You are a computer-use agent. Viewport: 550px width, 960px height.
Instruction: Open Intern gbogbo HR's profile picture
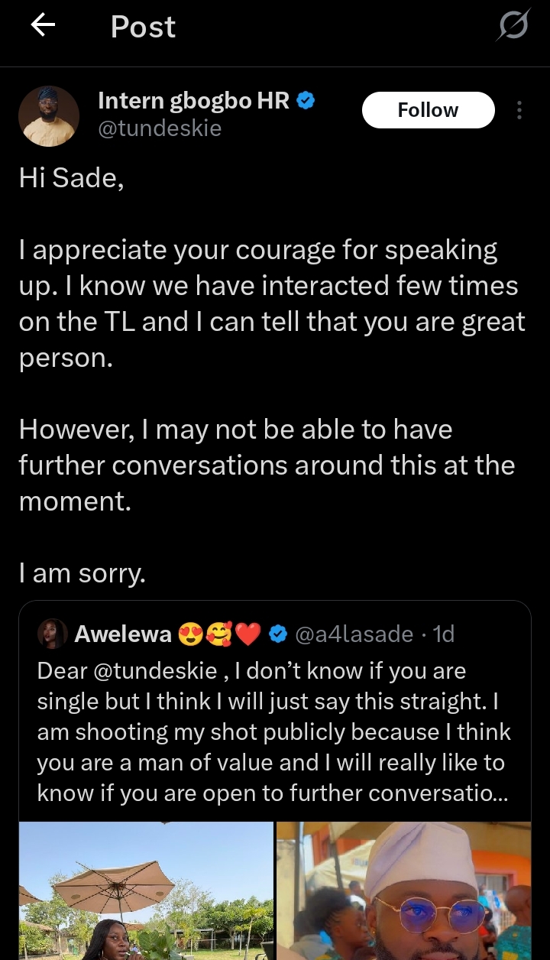coord(49,115)
